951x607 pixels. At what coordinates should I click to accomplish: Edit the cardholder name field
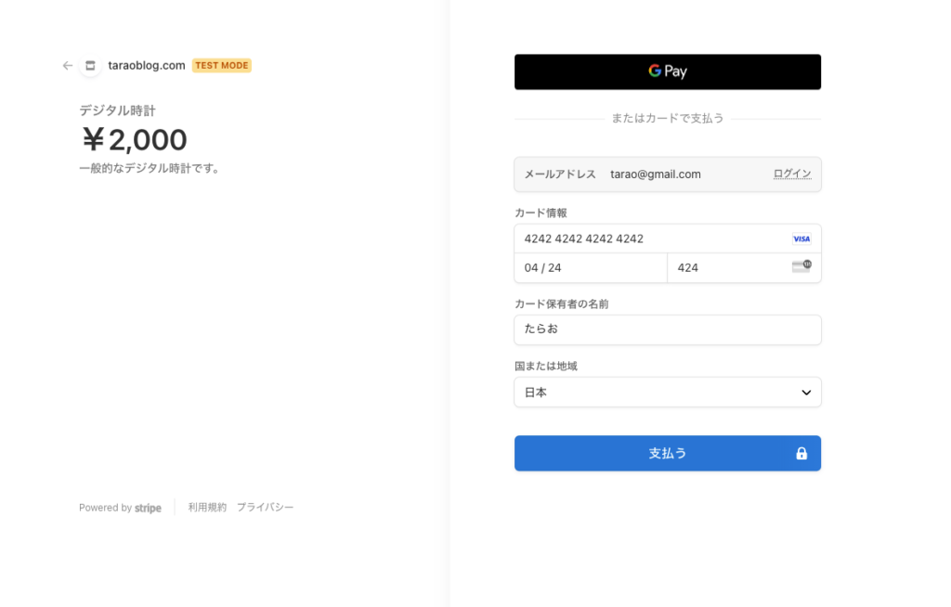pyautogui.click(x=667, y=329)
